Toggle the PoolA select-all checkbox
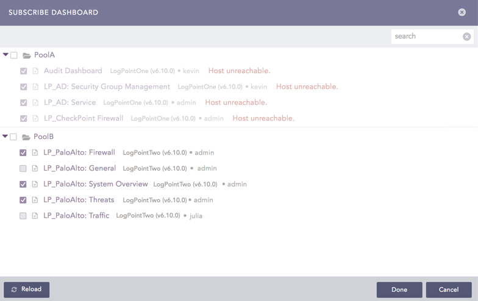Viewport: 478px width, 301px height. pos(14,55)
